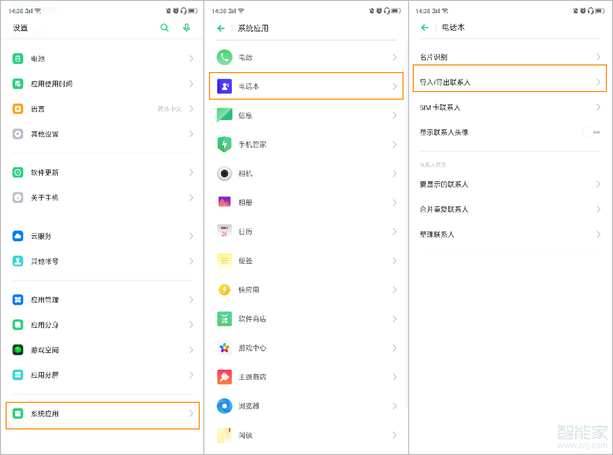Open the Phone app icon in system apps
This screenshot has height=455, width=613.
[x=224, y=57]
